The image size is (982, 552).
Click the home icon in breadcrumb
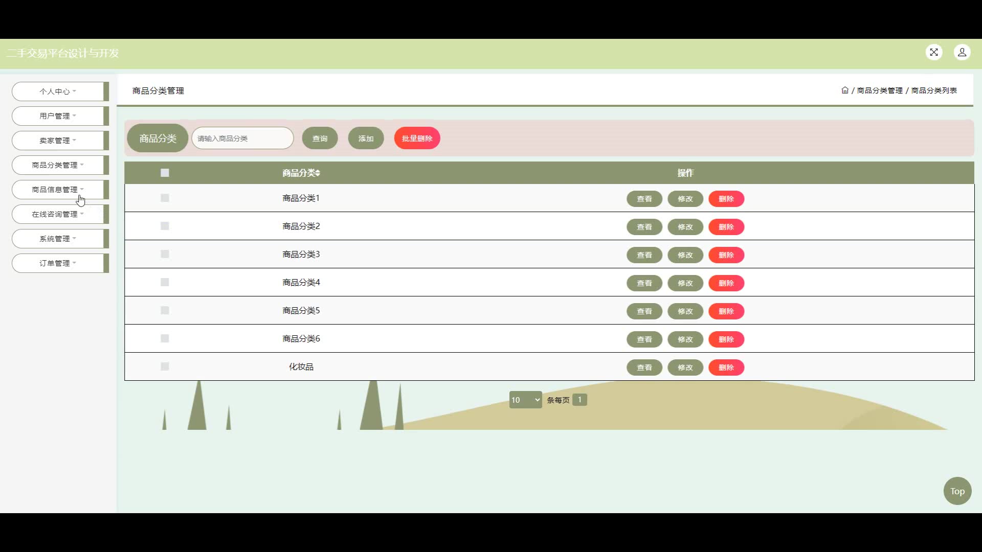844,90
